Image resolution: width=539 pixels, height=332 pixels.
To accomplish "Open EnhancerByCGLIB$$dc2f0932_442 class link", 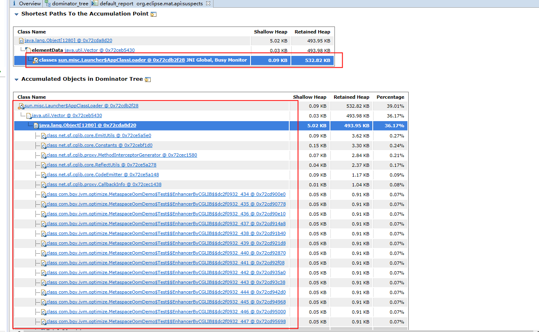I will (166, 272).
